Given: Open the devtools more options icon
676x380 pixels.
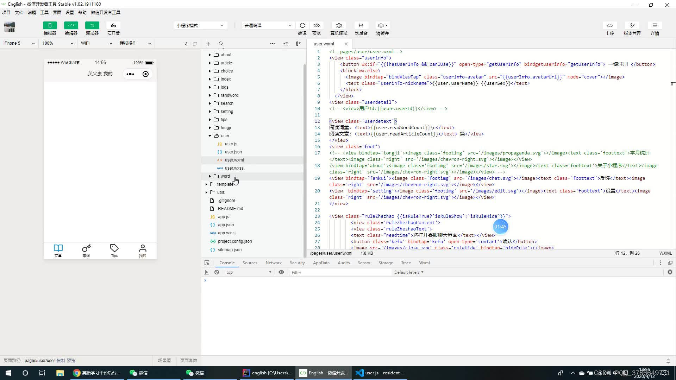Looking at the screenshot, I should [x=660, y=263].
